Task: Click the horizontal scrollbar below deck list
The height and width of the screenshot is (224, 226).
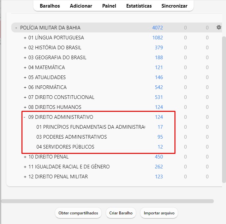Action: 107,201
